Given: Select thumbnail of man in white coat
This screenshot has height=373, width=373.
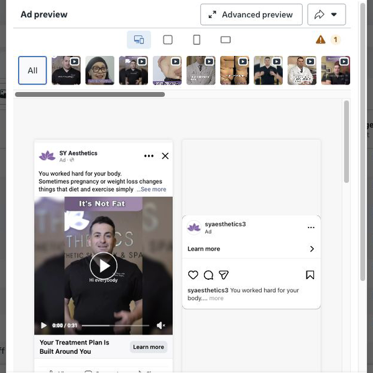Looking at the screenshot, I should coord(302,70).
